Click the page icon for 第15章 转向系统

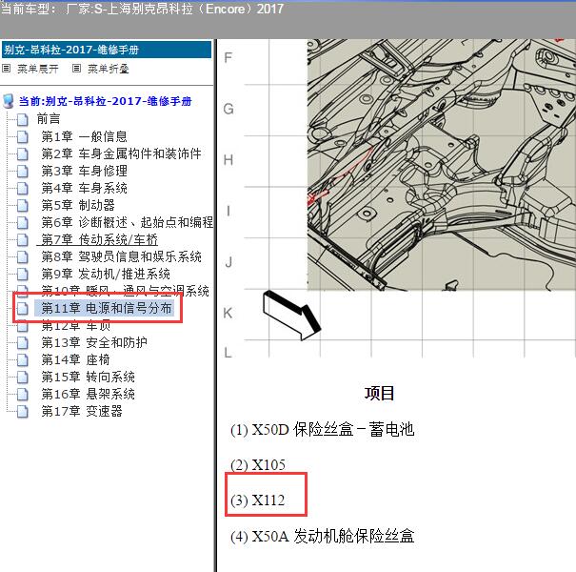click(23, 377)
